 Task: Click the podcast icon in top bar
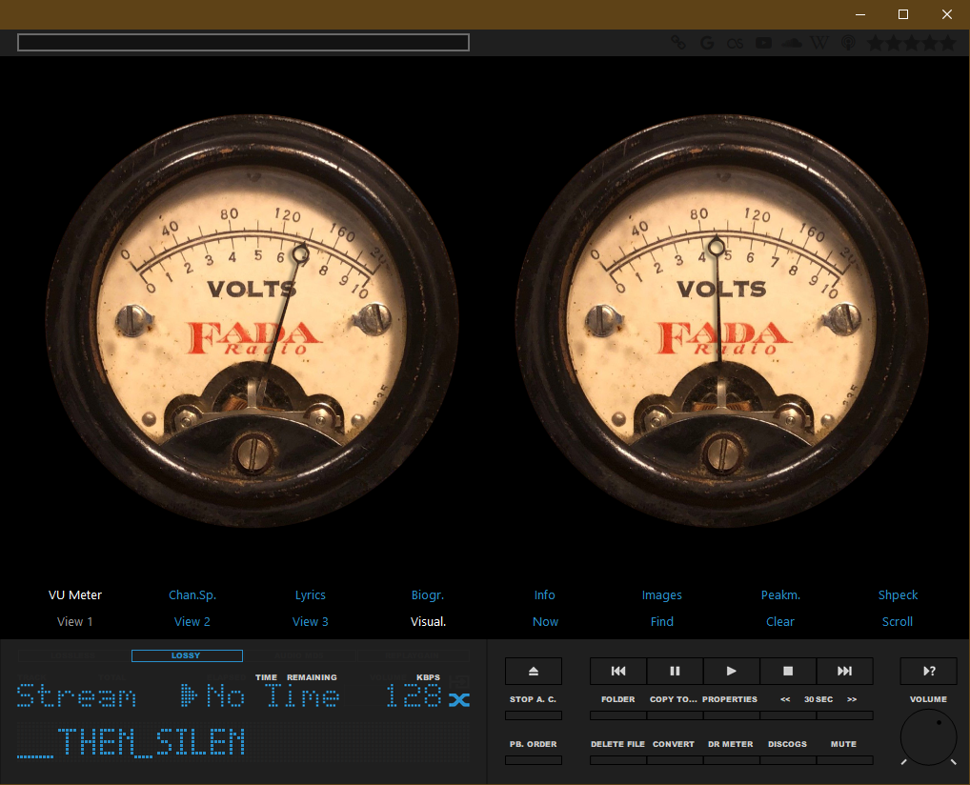pos(848,43)
